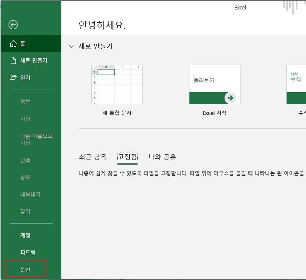The image size is (306, 280).
Task: Collapse the 새로 만들기 section chevron
Action: pyautogui.click(x=72, y=46)
